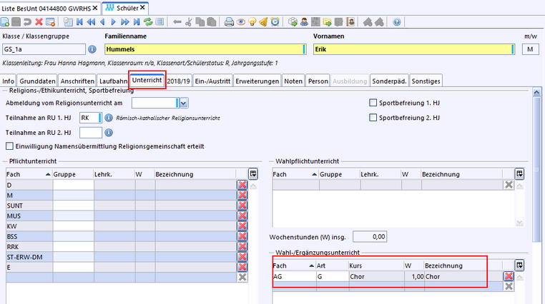Open Sonderpäd. tab
Viewport: 545px width, 304px height.
pos(389,81)
